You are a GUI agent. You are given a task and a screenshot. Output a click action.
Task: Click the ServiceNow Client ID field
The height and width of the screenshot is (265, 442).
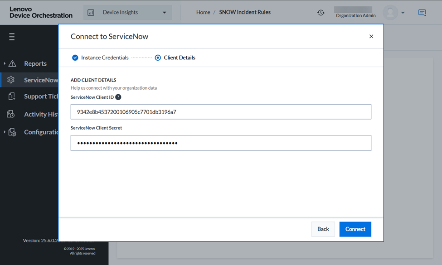point(221,112)
